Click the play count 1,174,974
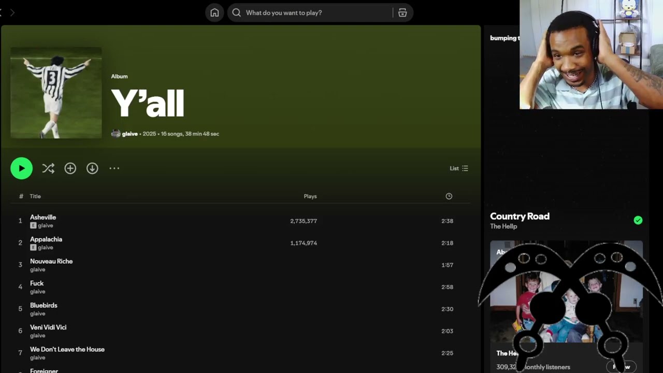The width and height of the screenshot is (663, 373). pos(304,243)
